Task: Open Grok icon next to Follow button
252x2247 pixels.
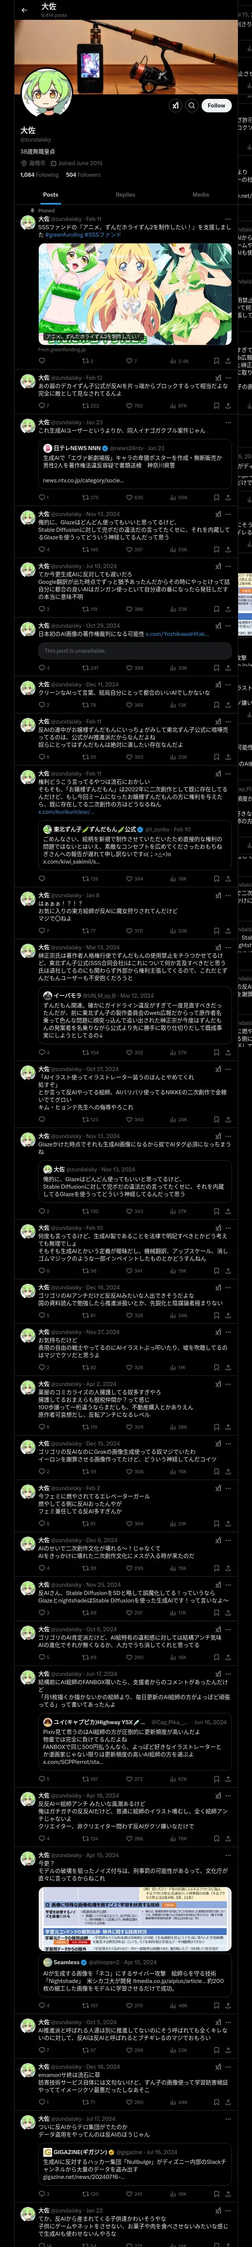Action: tap(175, 106)
